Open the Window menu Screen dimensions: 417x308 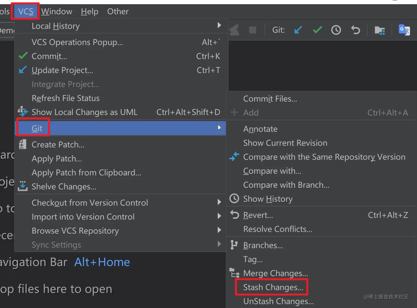coord(57,11)
